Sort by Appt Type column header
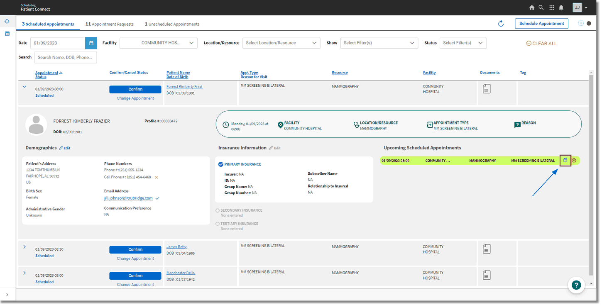The width and height of the screenshot is (602, 305). click(249, 73)
